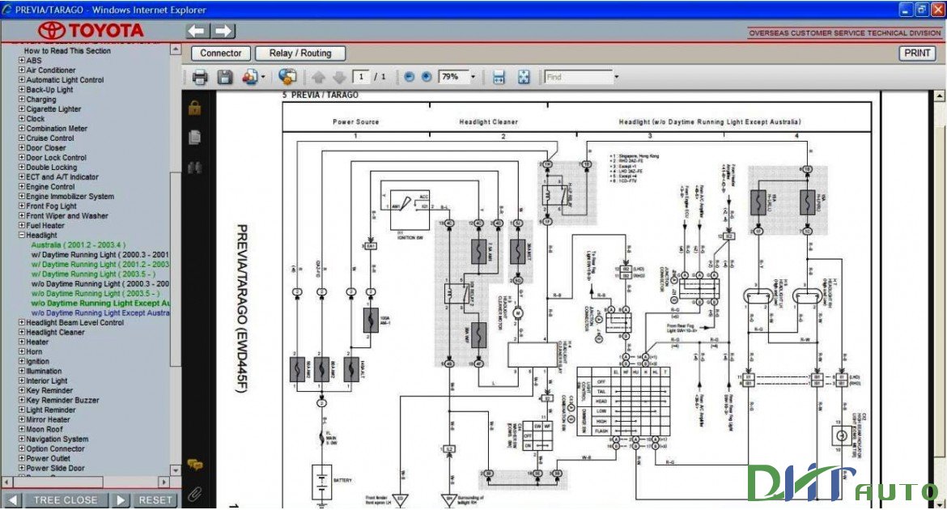
Task: Click the Toyota logo
Action: pyautogui.click(x=91, y=31)
